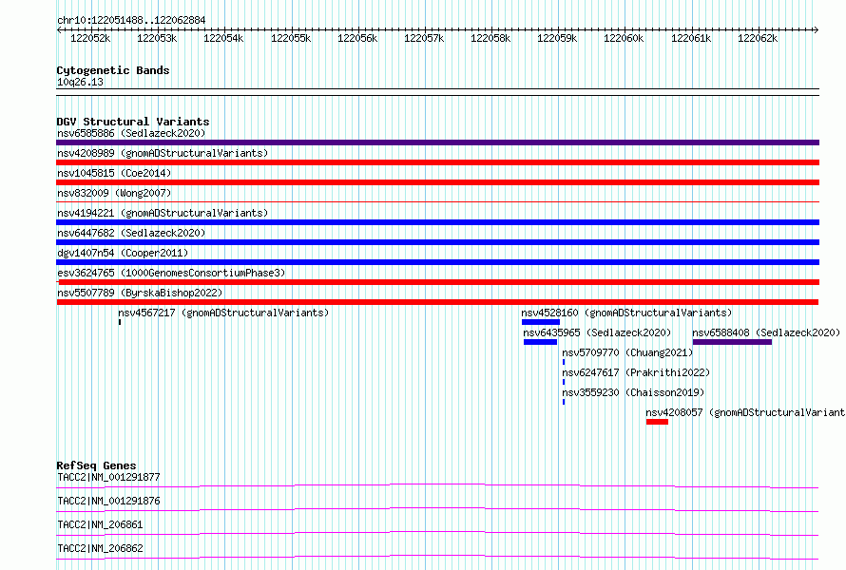Image resolution: width=846 pixels, height=570 pixels.
Task: Click the small blue nsv5709770 marker
Action: tap(564, 362)
